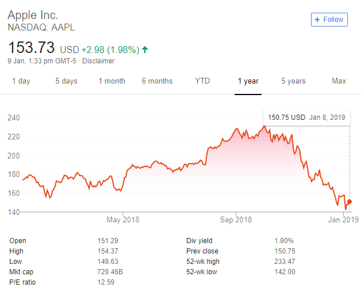Viewport: 361px width, 295px height.
Task: Select the Max range tab
Action: point(339,81)
